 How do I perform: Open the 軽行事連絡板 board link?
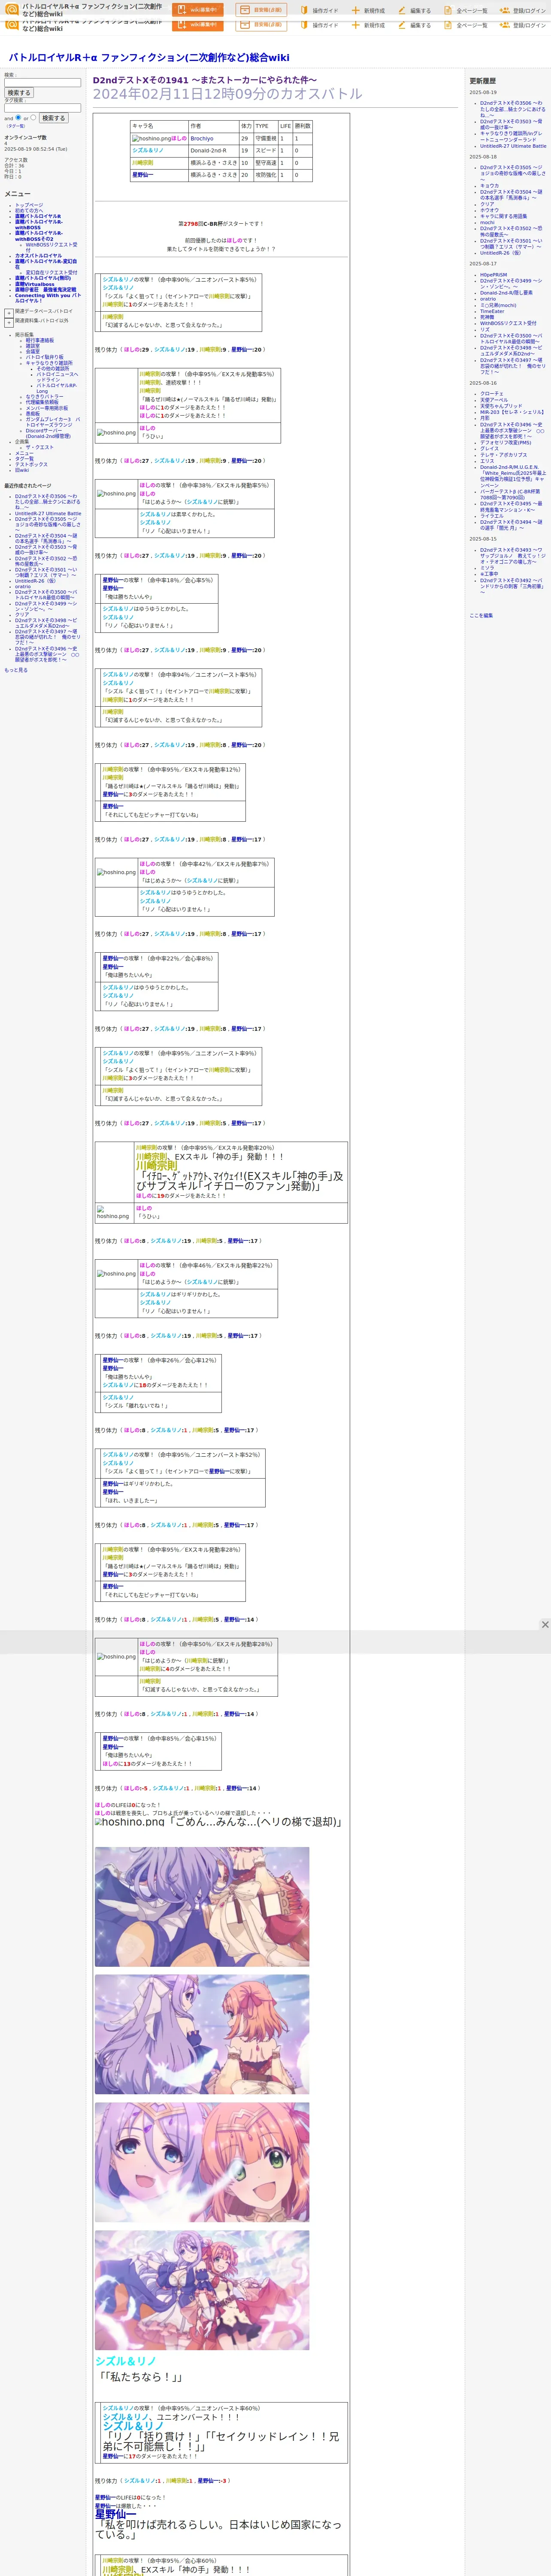(x=40, y=340)
